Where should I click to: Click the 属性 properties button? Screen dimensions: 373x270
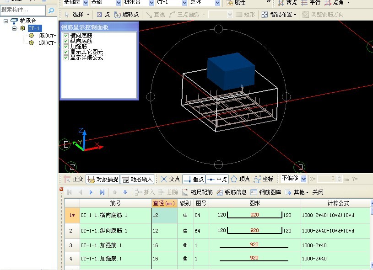[236, 3]
